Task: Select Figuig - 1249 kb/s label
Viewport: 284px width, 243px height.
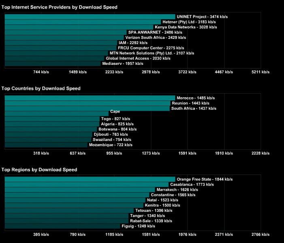Action: [x=139, y=226]
